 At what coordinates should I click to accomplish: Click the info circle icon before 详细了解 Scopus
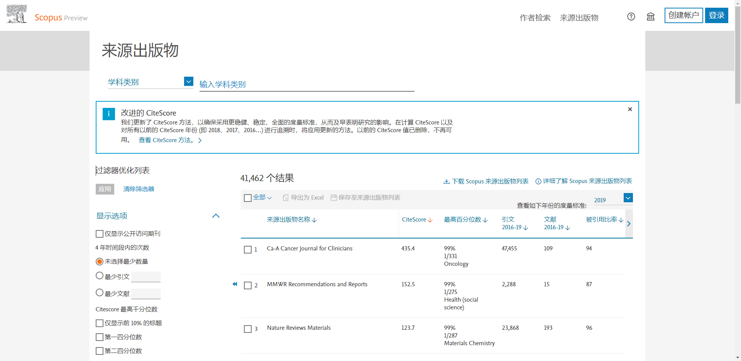click(x=538, y=181)
